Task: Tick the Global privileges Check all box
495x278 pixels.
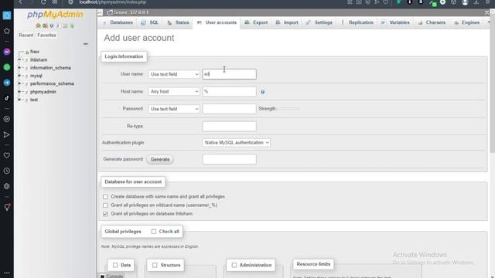Action: [154, 232]
